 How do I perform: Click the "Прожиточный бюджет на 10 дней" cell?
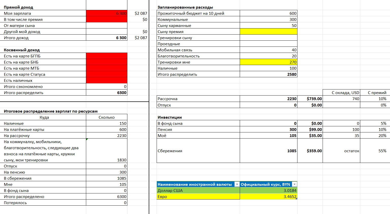(x=198, y=13)
